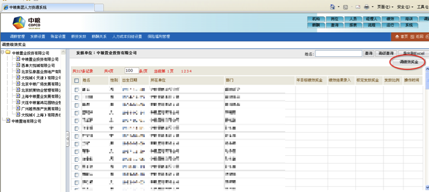
Task: Click the 姓名 search input field
Action: (339, 53)
